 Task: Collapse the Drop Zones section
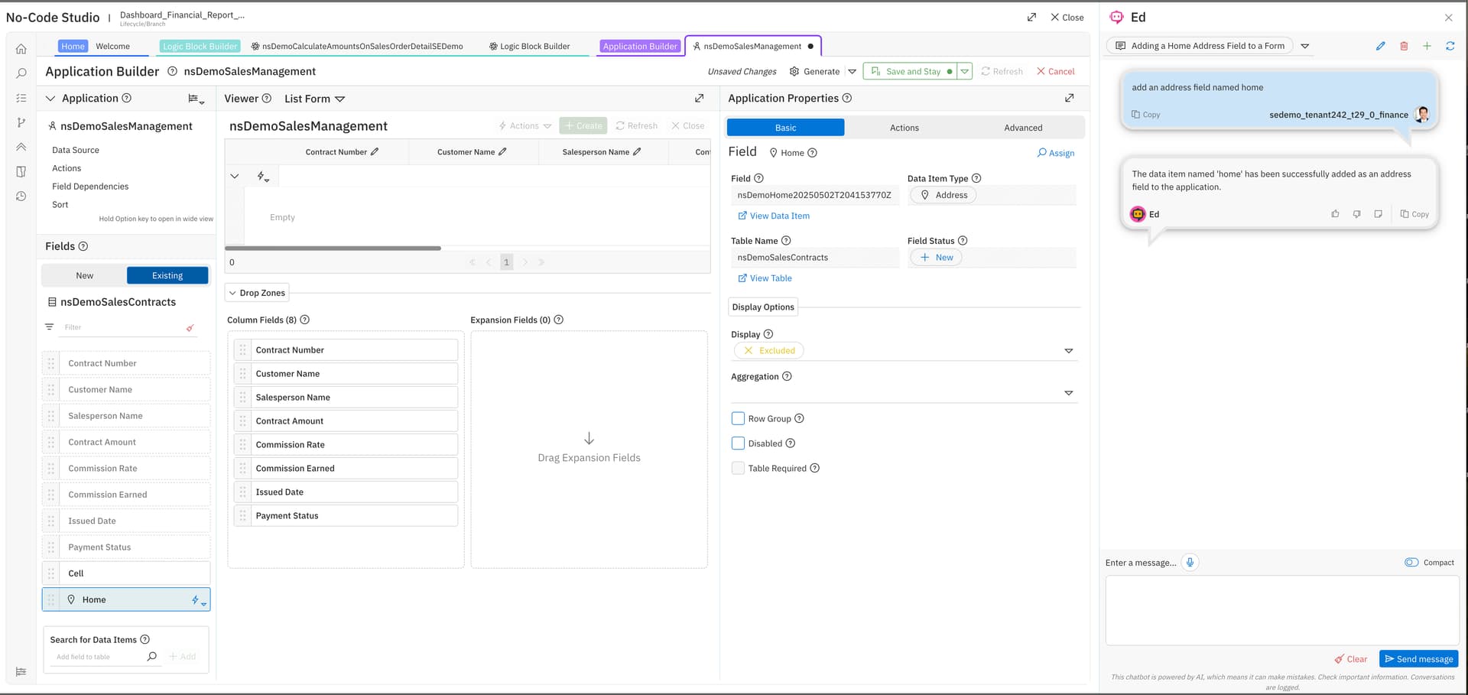[256, 293]
